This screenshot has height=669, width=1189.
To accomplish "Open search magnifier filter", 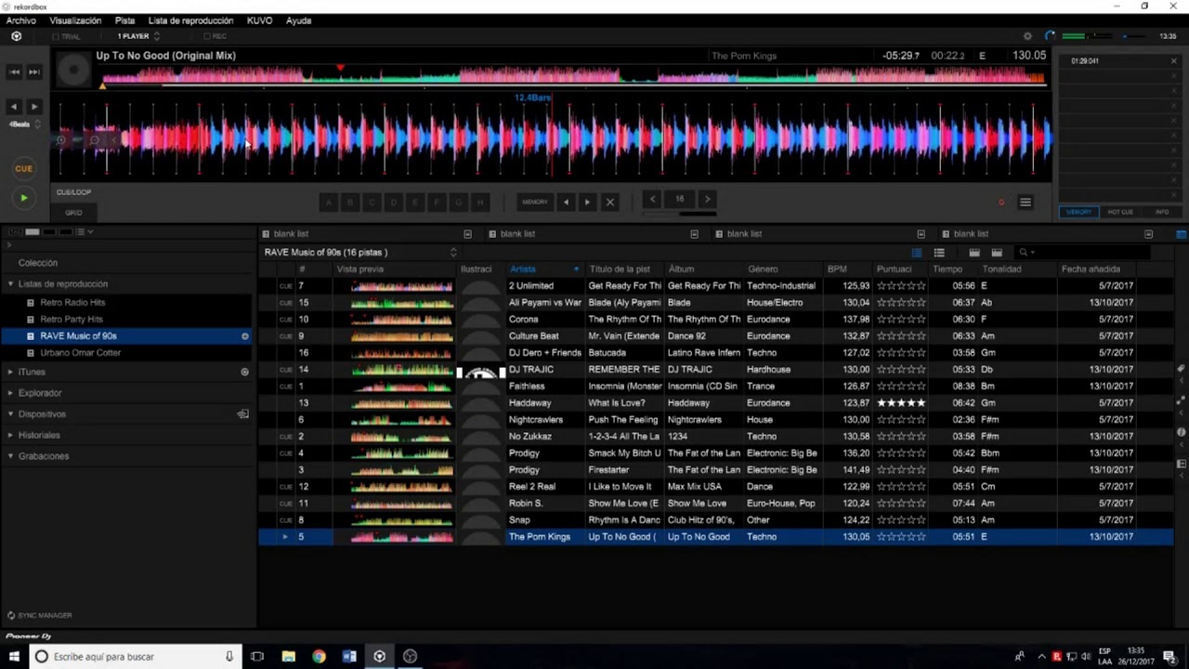I will click(x=1026, y=253).
